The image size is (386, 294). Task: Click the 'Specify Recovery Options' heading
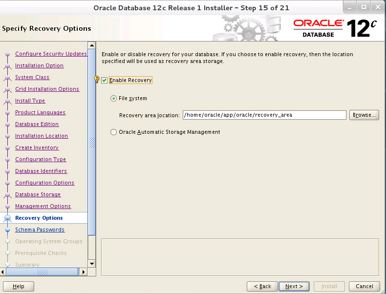click(46, 28)
